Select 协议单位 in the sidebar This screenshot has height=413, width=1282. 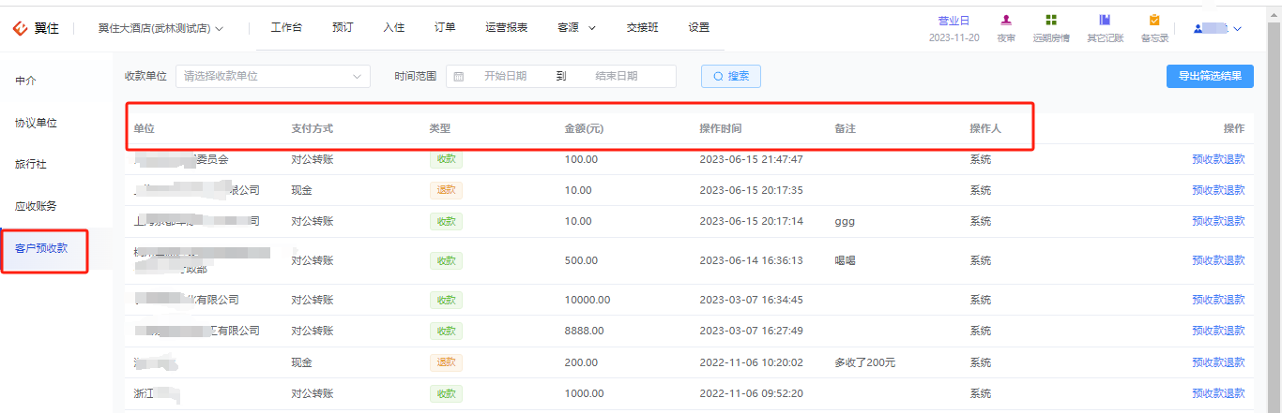[x=36, y=123]
